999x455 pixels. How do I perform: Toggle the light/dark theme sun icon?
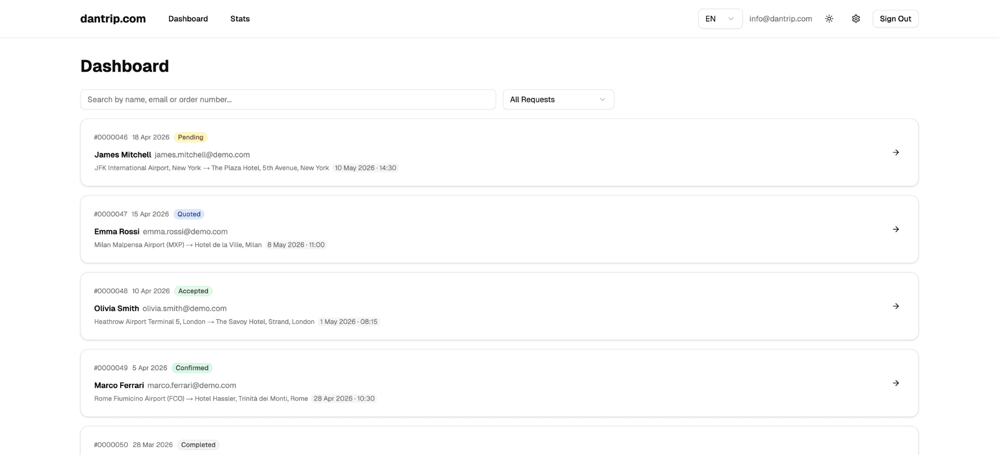coord(829,19)
